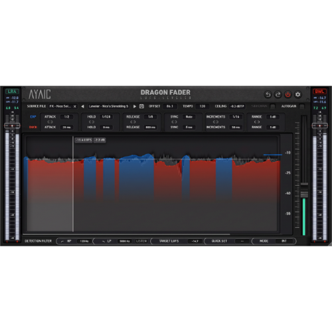The height and width of the screenshot is (332, 332).
Task: Click the undo arrow icon
Action: tap(268, 94)
